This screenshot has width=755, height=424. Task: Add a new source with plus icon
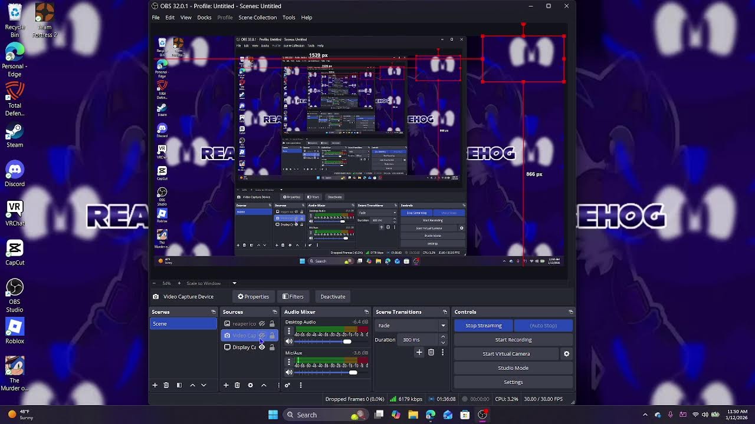point(226,385)
